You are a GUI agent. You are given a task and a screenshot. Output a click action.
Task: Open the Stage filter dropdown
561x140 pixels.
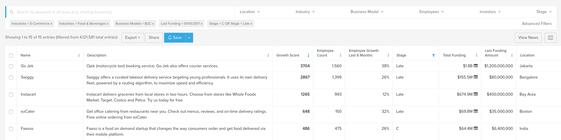tap(544, 12)
